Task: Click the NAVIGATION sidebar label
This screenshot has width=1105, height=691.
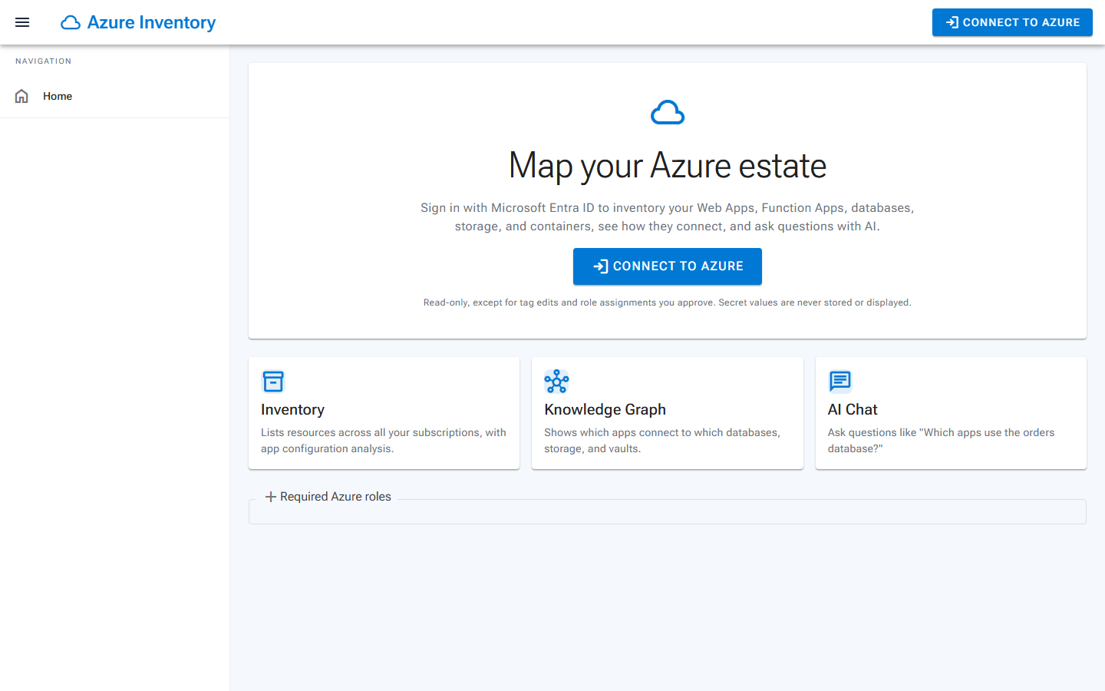Action: coord(44,61)
